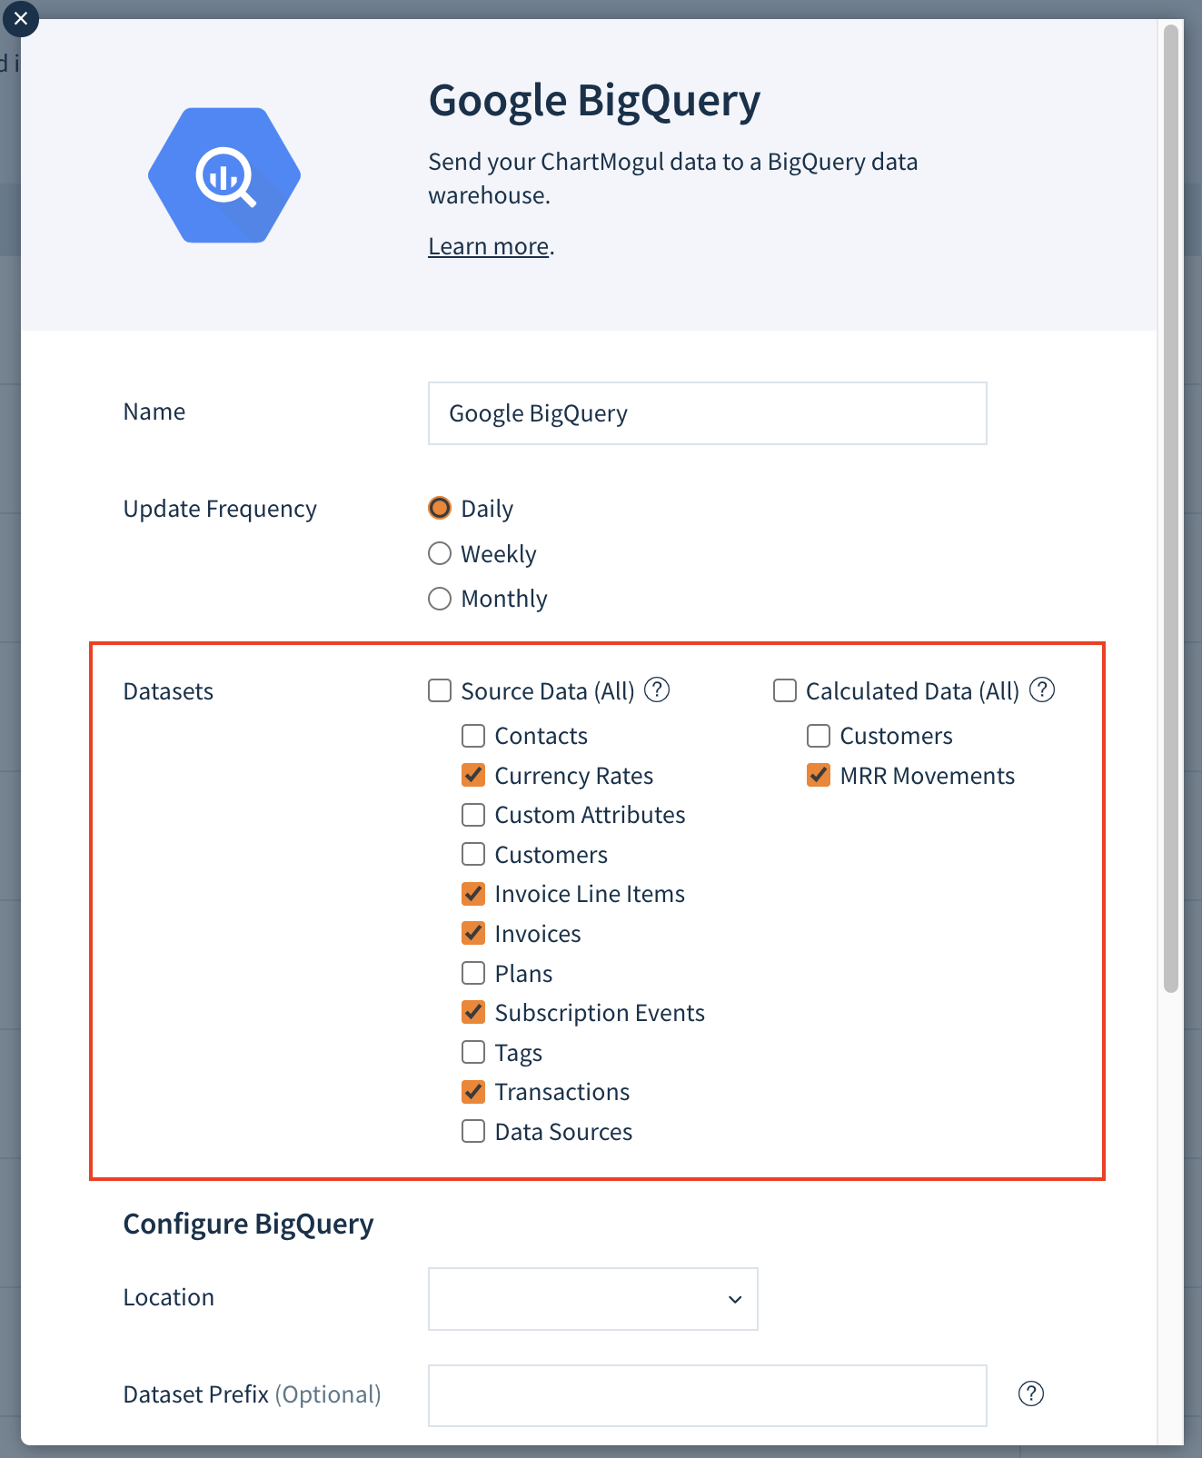Enable Custom Attributes dataset
Viewport: 1202px width, 1458px height.
[473, 815]
